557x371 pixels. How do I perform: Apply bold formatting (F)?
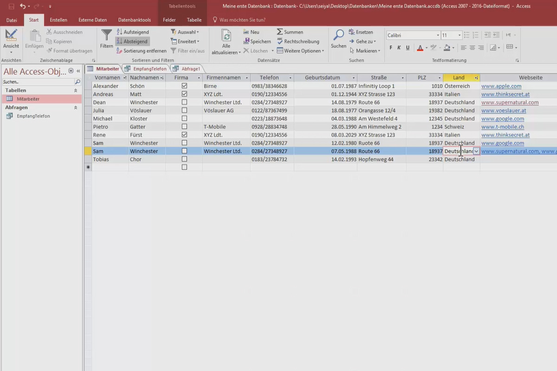pos(391,48)
